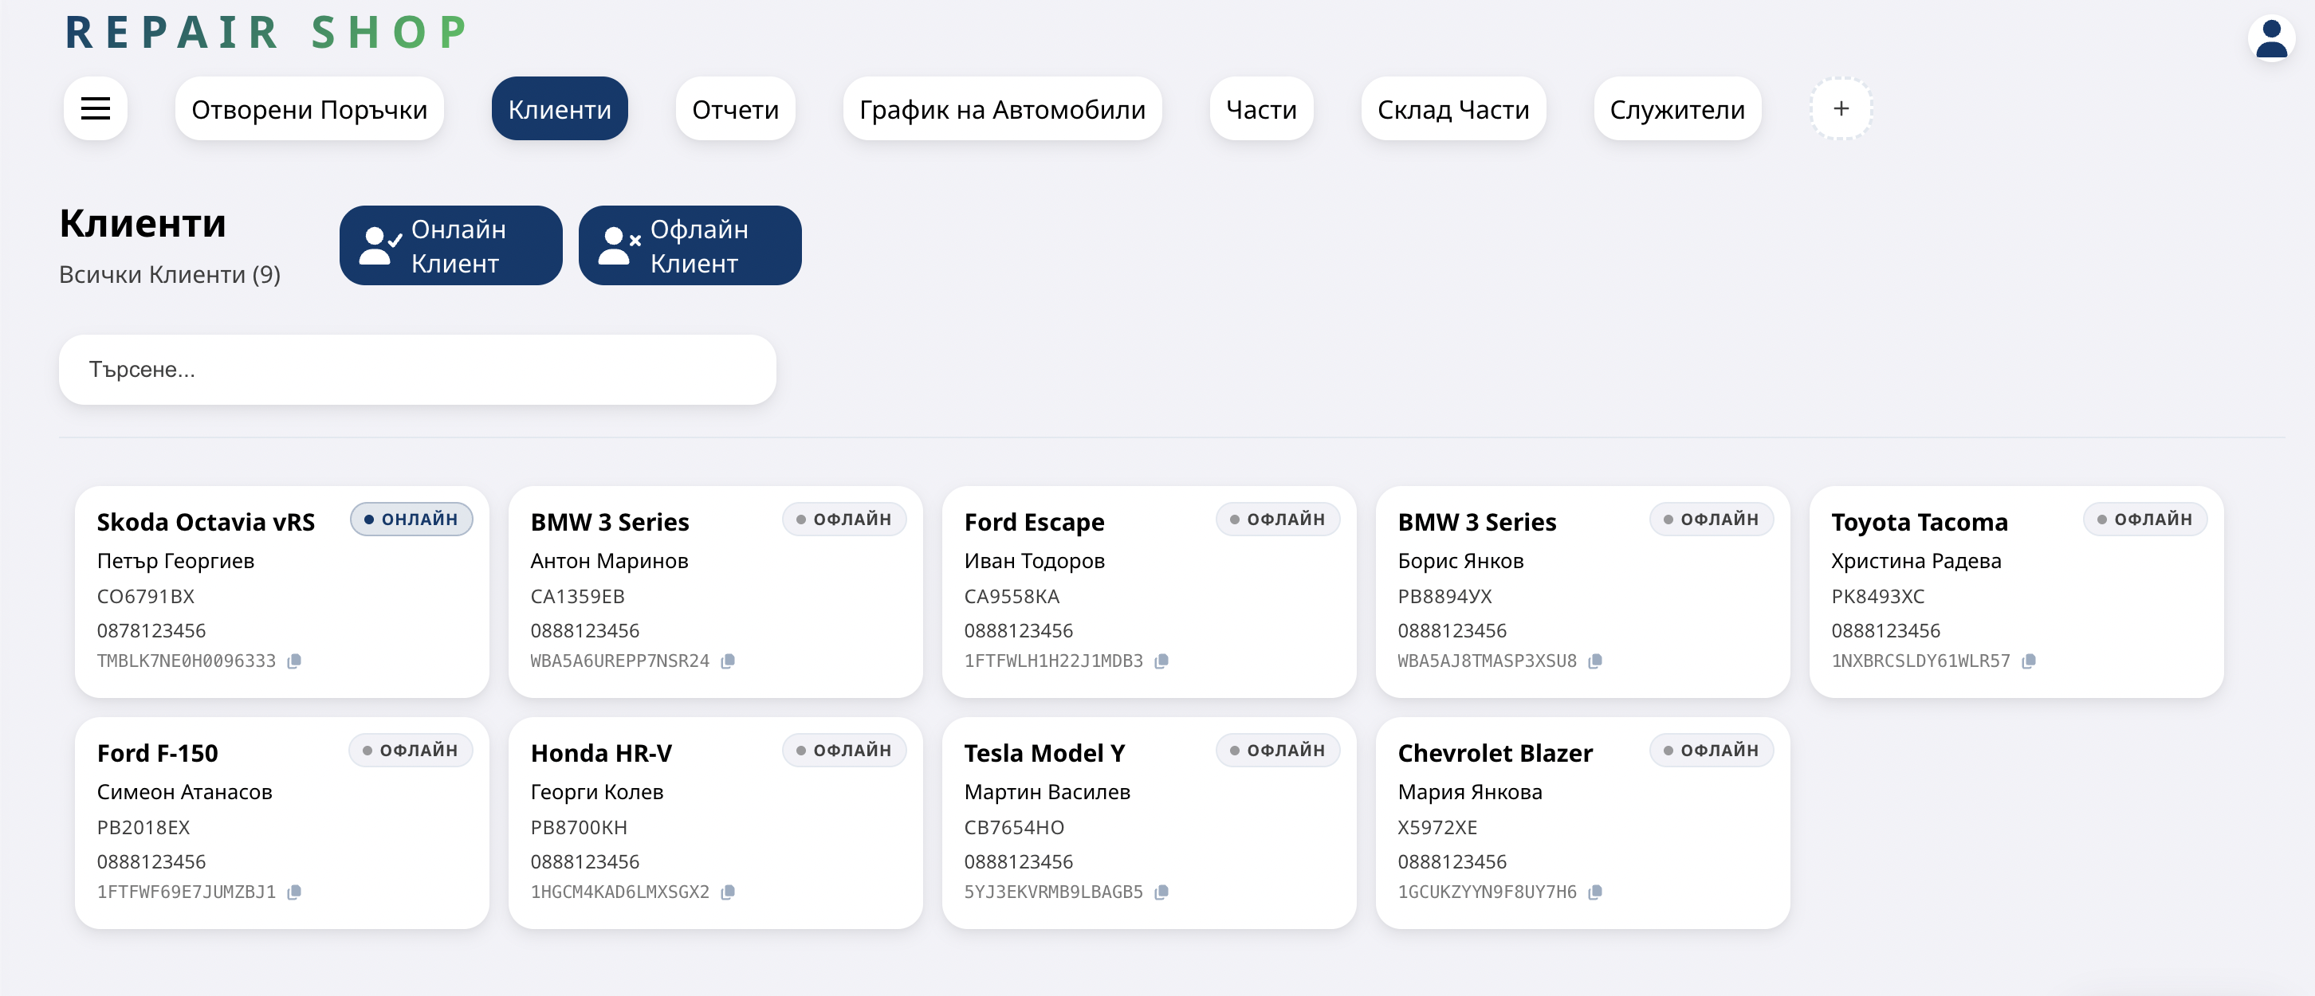
Task: Click ОФЛАЙН badge on Ford Escape card
Action: pyautogui.click(x=1278, y=519)
